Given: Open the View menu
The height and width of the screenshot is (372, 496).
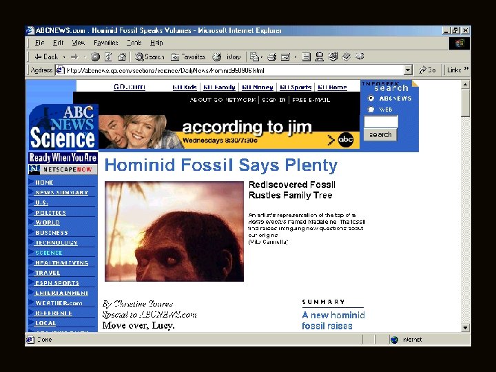Looking at the screenshot, I should [x=78, y=43].
